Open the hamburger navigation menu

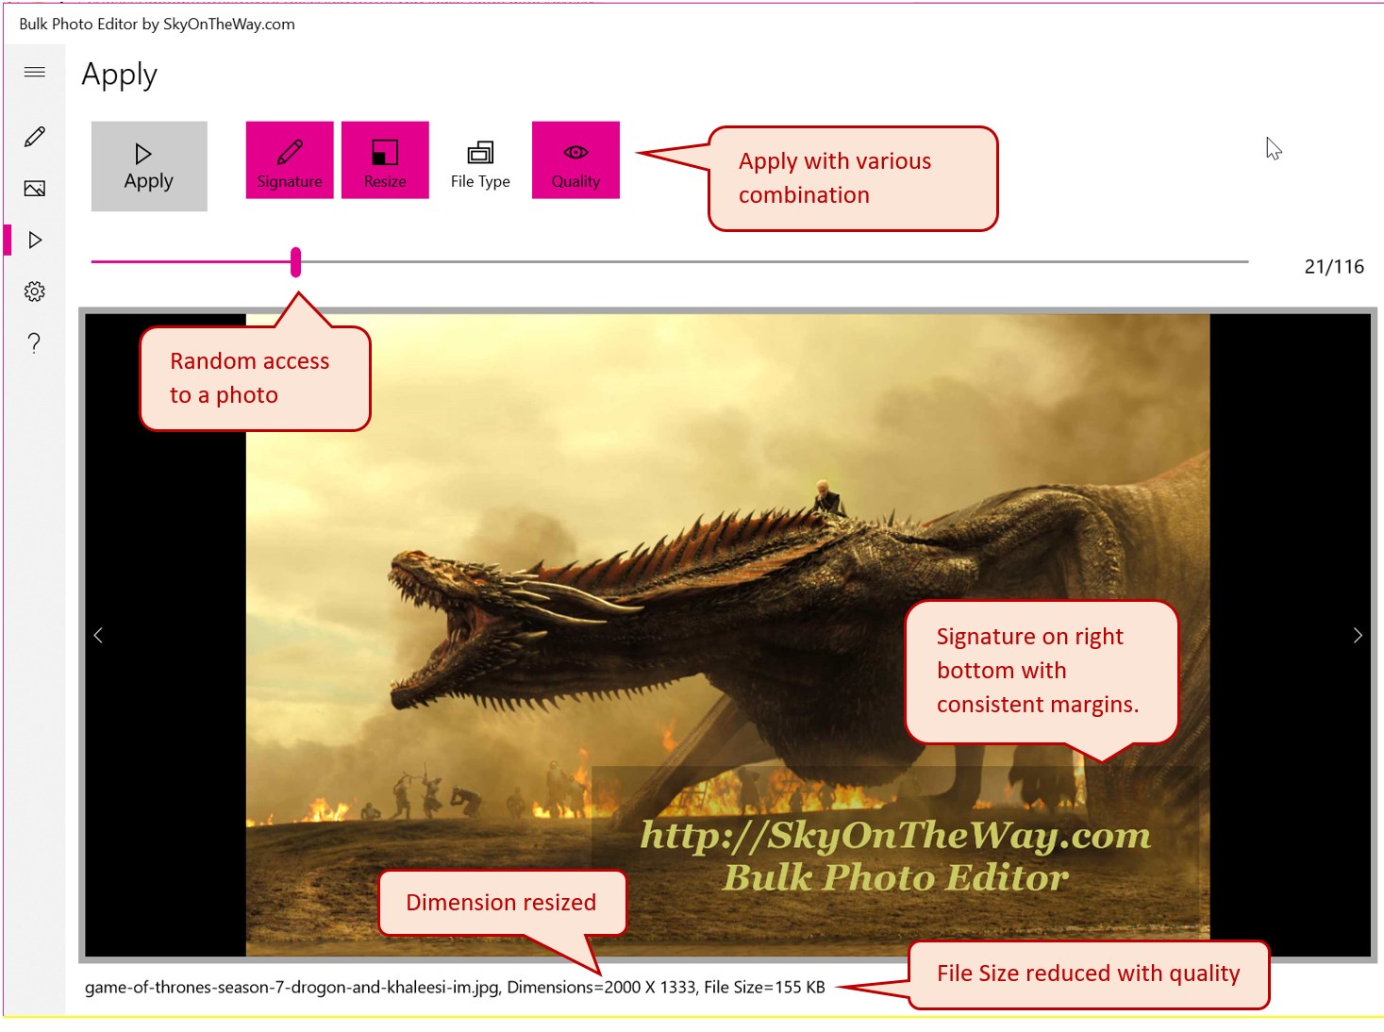pyautogui.click(x=35, y=72)
